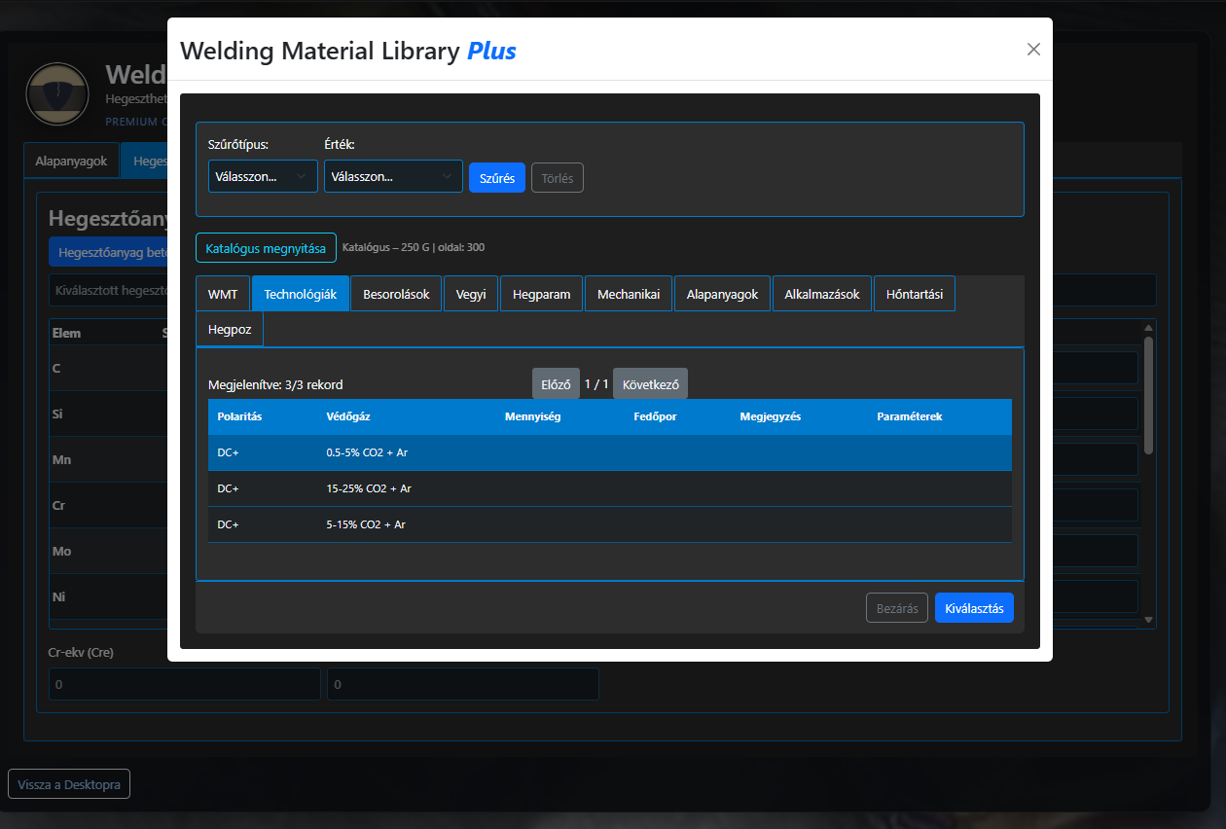Click the scrollbar down arrow in the background panel

1148,620
